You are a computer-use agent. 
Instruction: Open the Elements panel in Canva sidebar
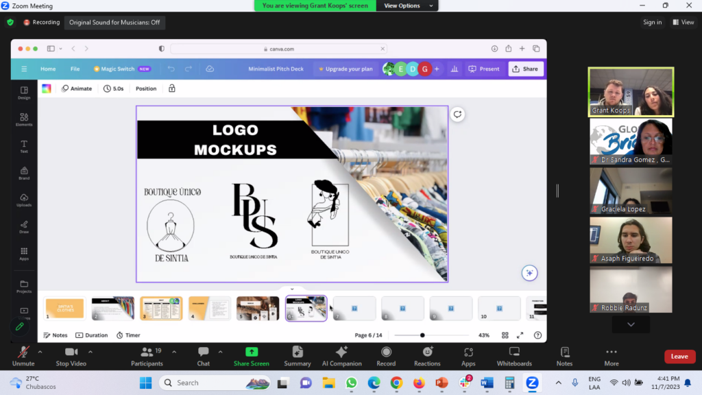[24, 119]
